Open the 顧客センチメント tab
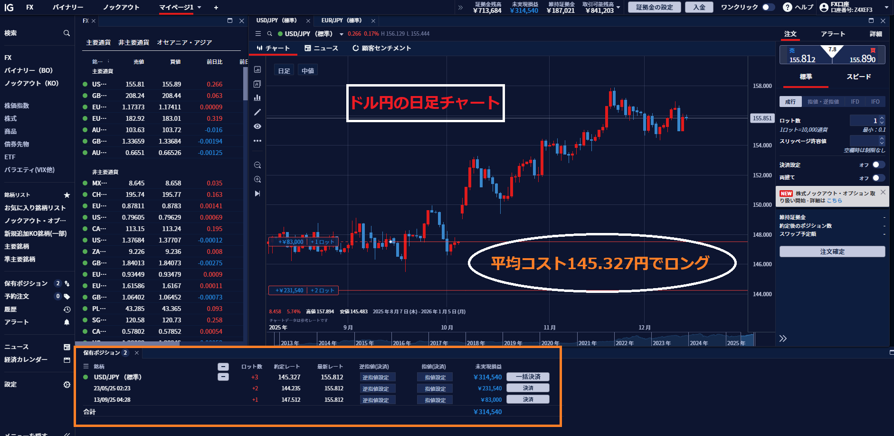Image resolution: width=894 pixels, height=436 pixels. click(x=381, y=48)
